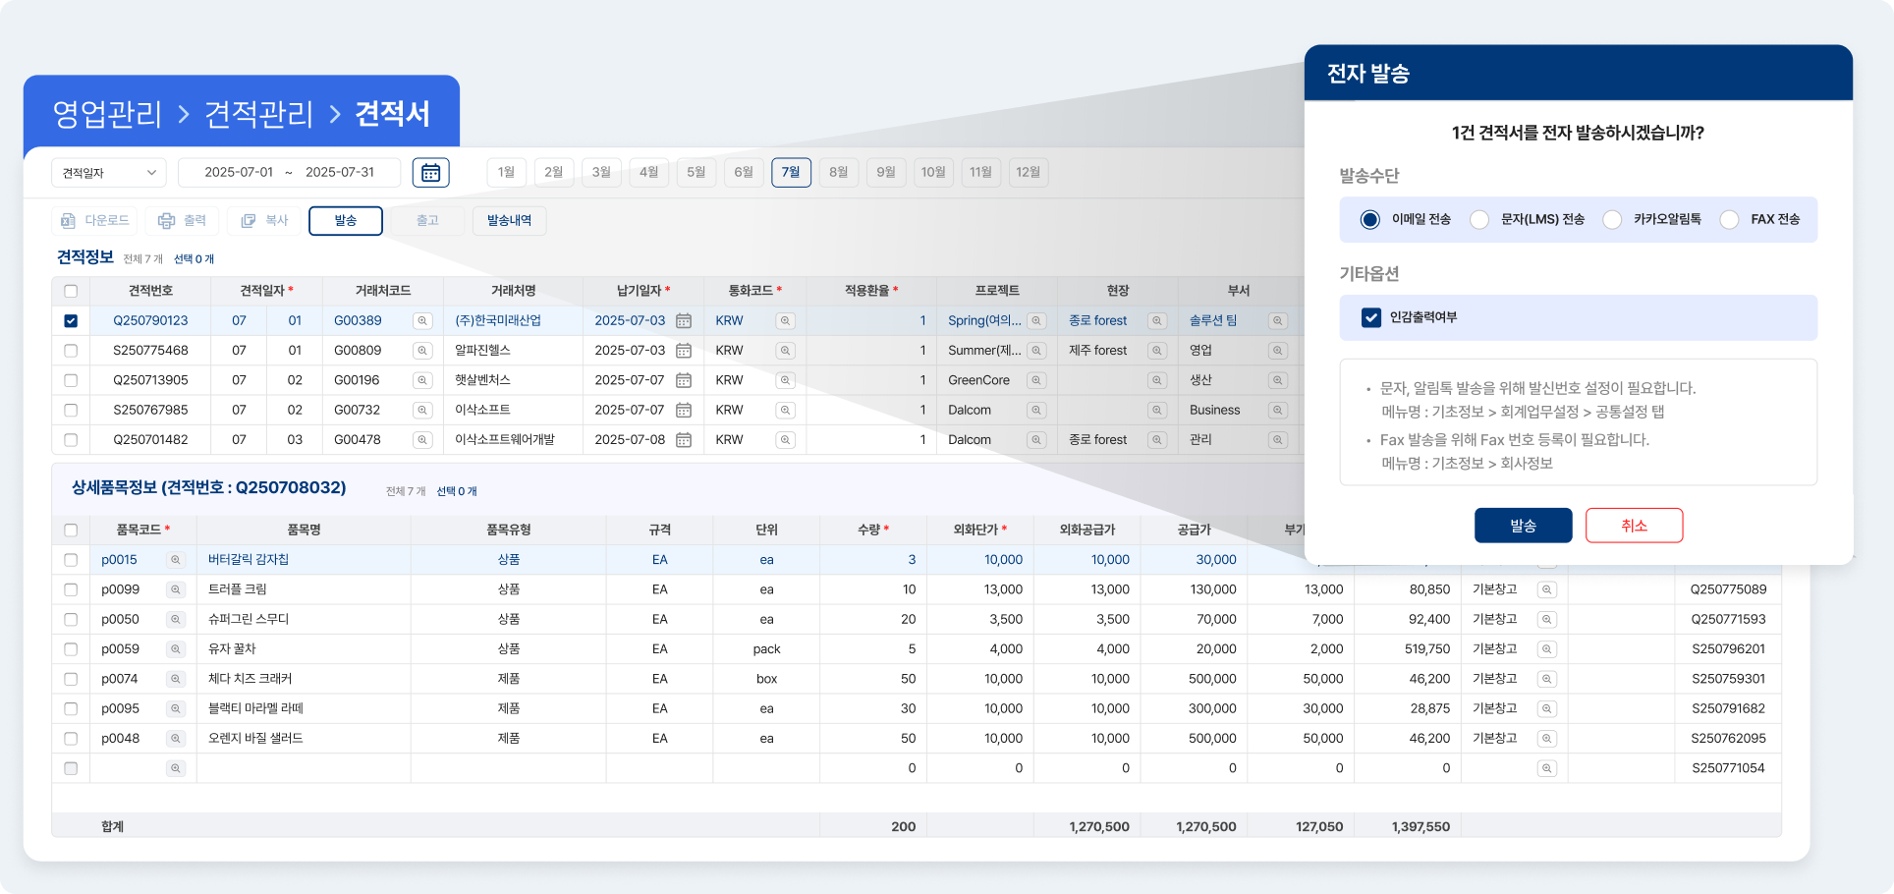Open the date range calendar picker icon

(x=430, y=173)
